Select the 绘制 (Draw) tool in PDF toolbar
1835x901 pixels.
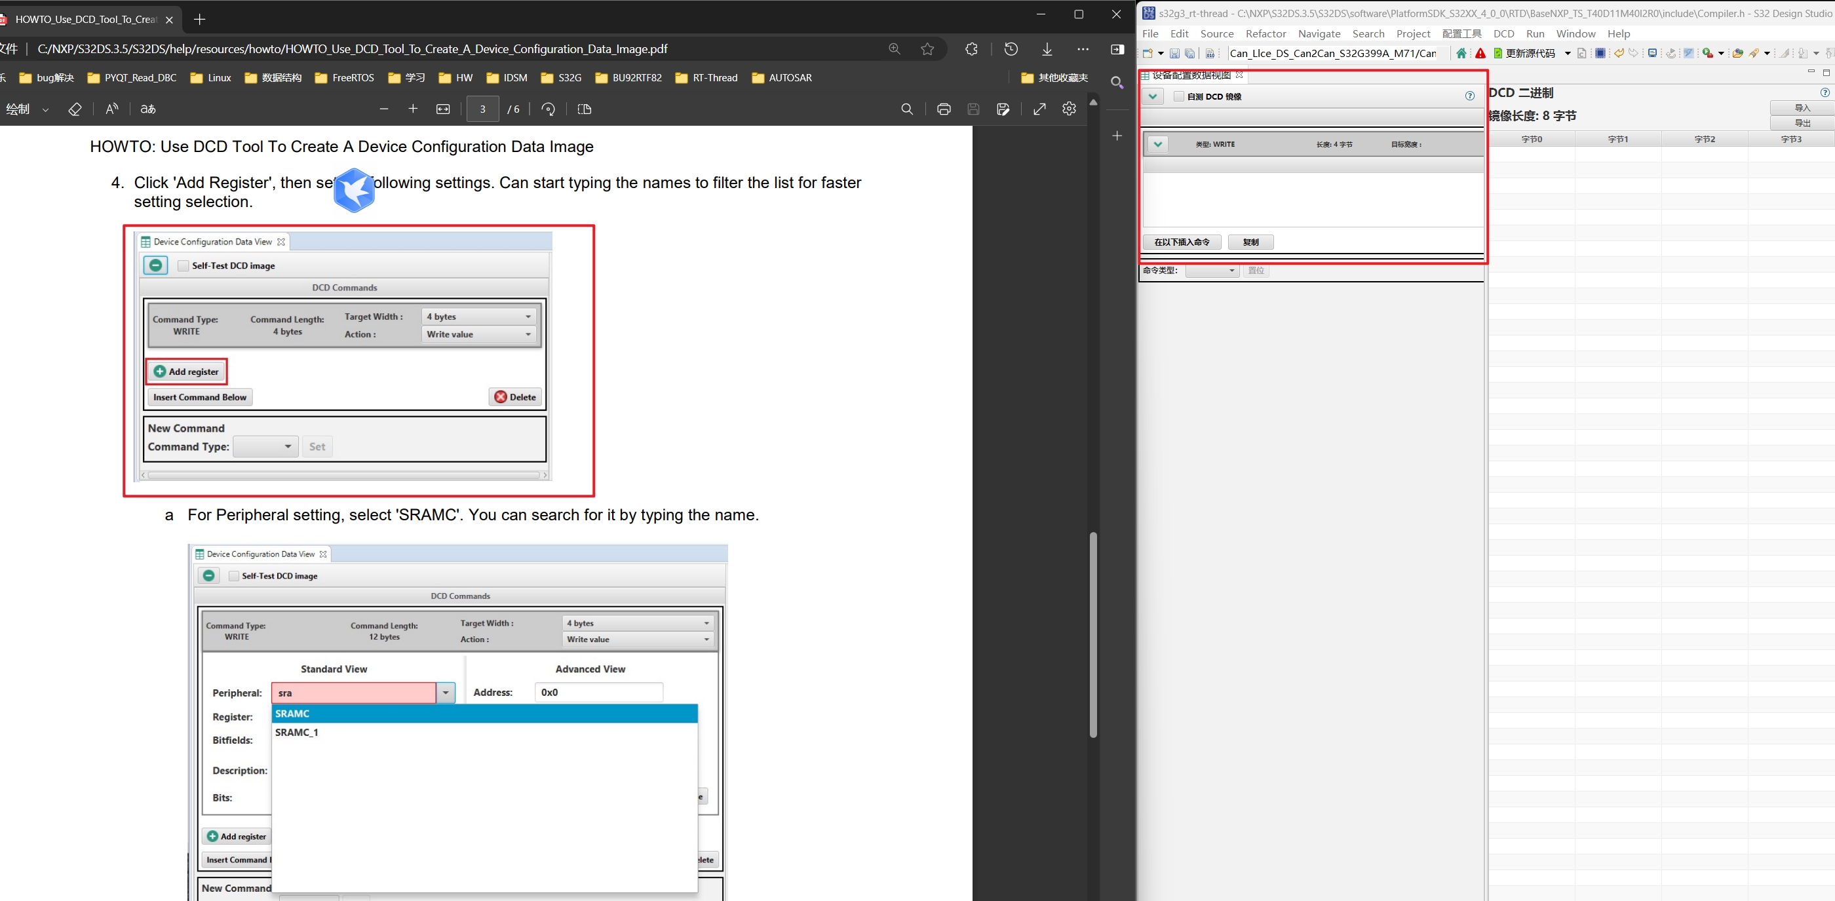click(18, 109)
